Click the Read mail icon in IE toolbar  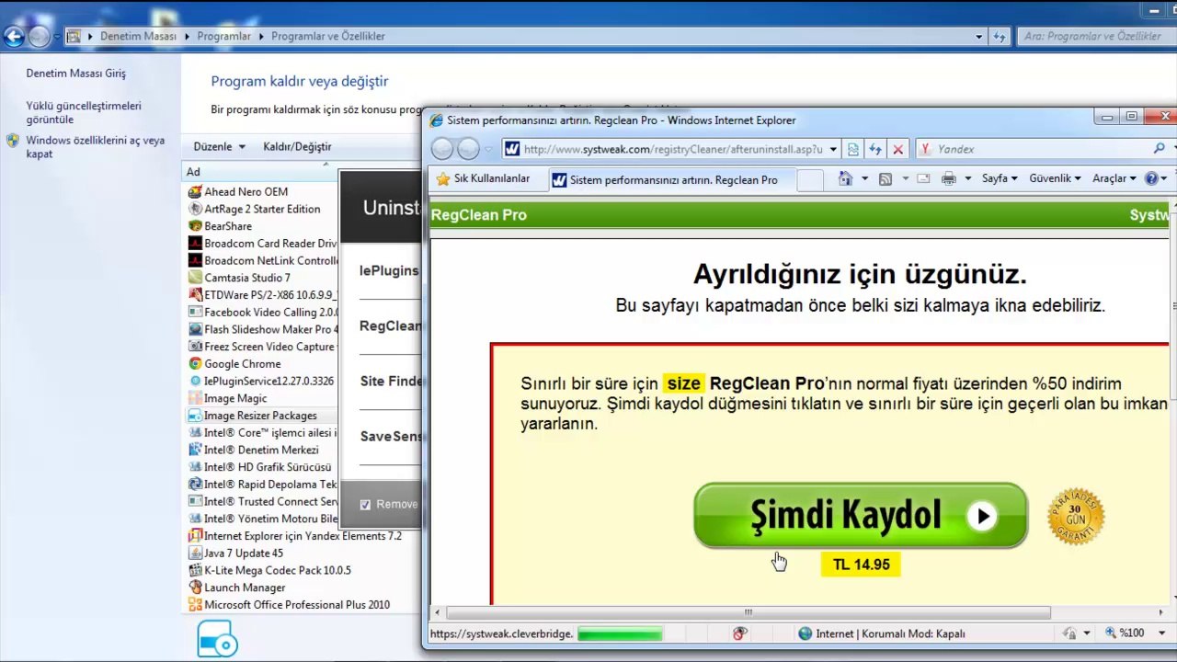923,178
